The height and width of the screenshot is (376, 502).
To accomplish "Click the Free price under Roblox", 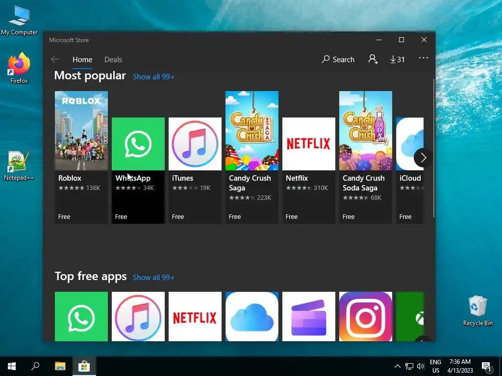I will tap(64, 217).
